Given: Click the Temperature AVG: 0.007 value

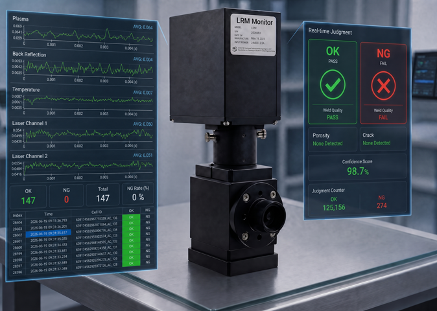Looking at the screenshot, I should click(x=143, y=93).
